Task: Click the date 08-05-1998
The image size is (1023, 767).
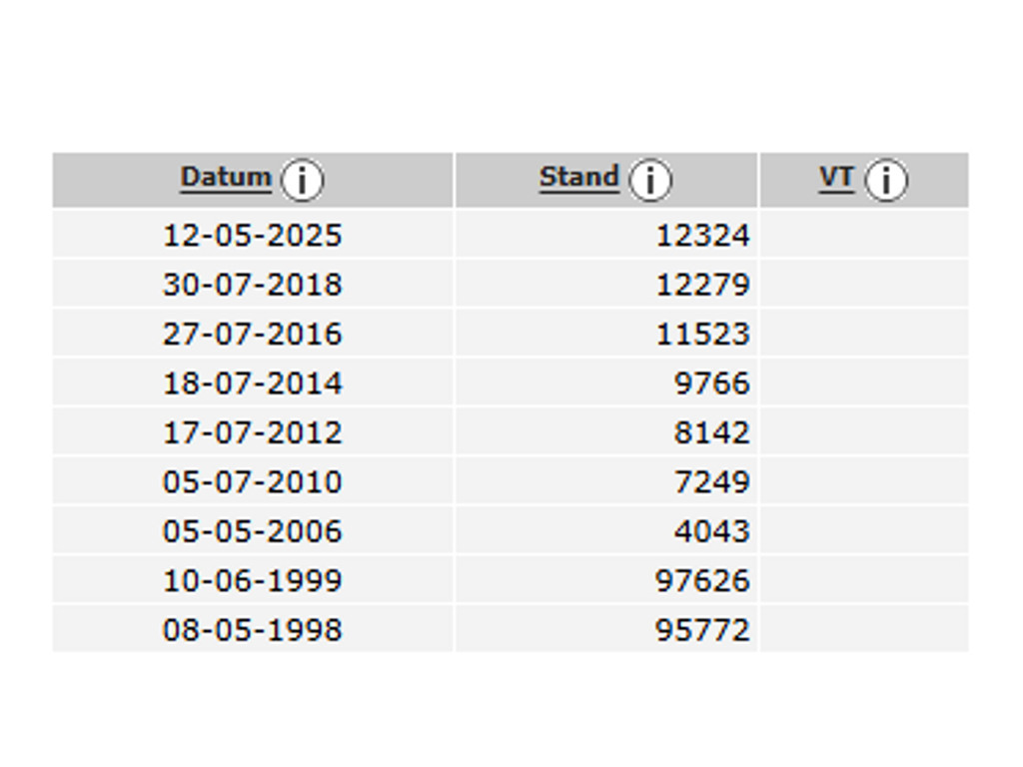Action: click(x=253, y=630)
